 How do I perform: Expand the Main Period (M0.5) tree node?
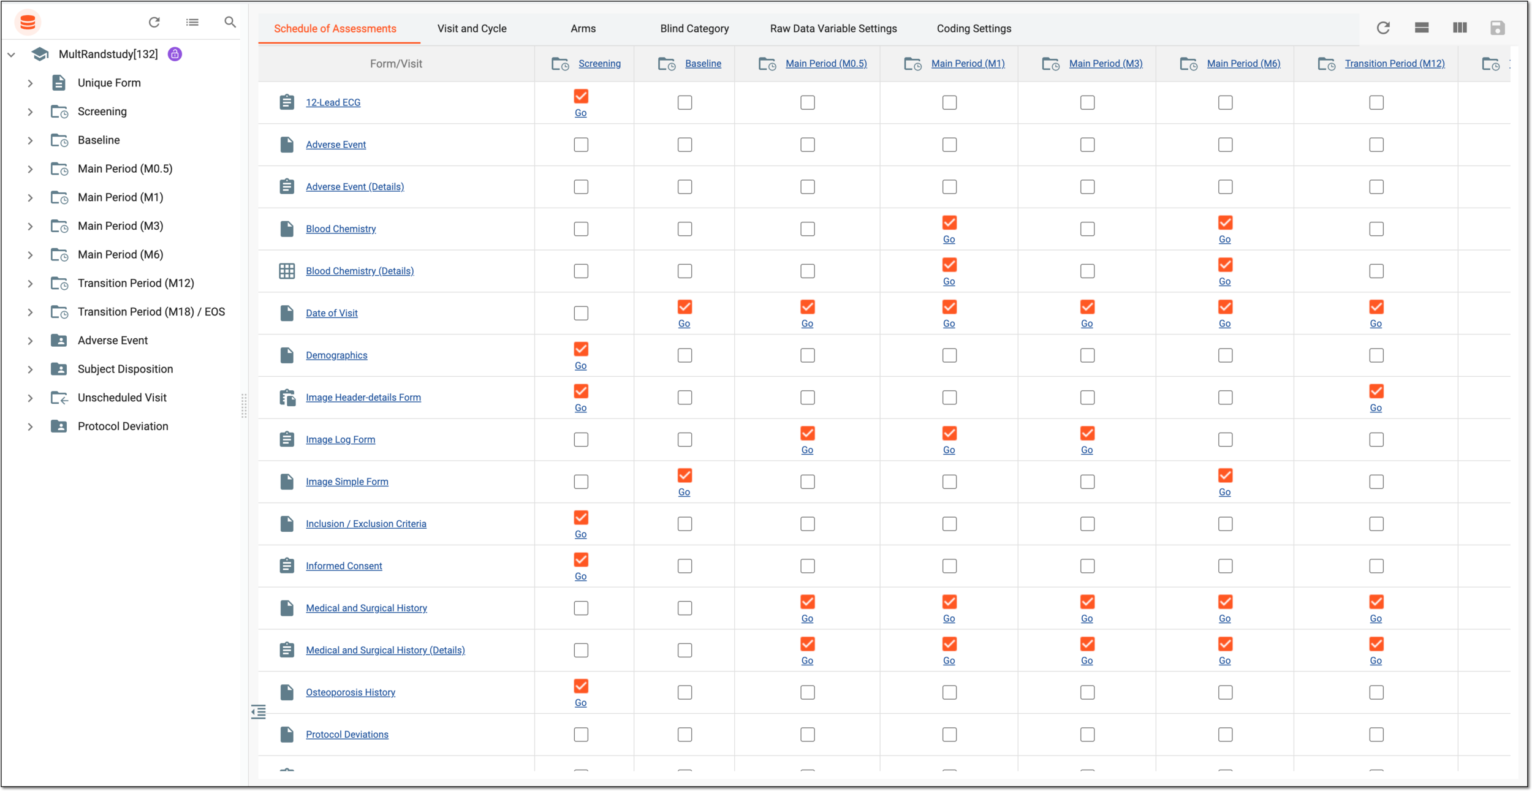[30, 168]
